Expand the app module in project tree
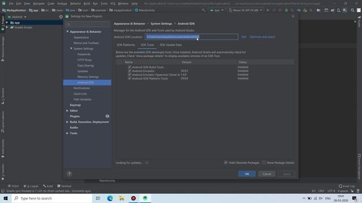362x203 pixels. (x=7, y=23)
